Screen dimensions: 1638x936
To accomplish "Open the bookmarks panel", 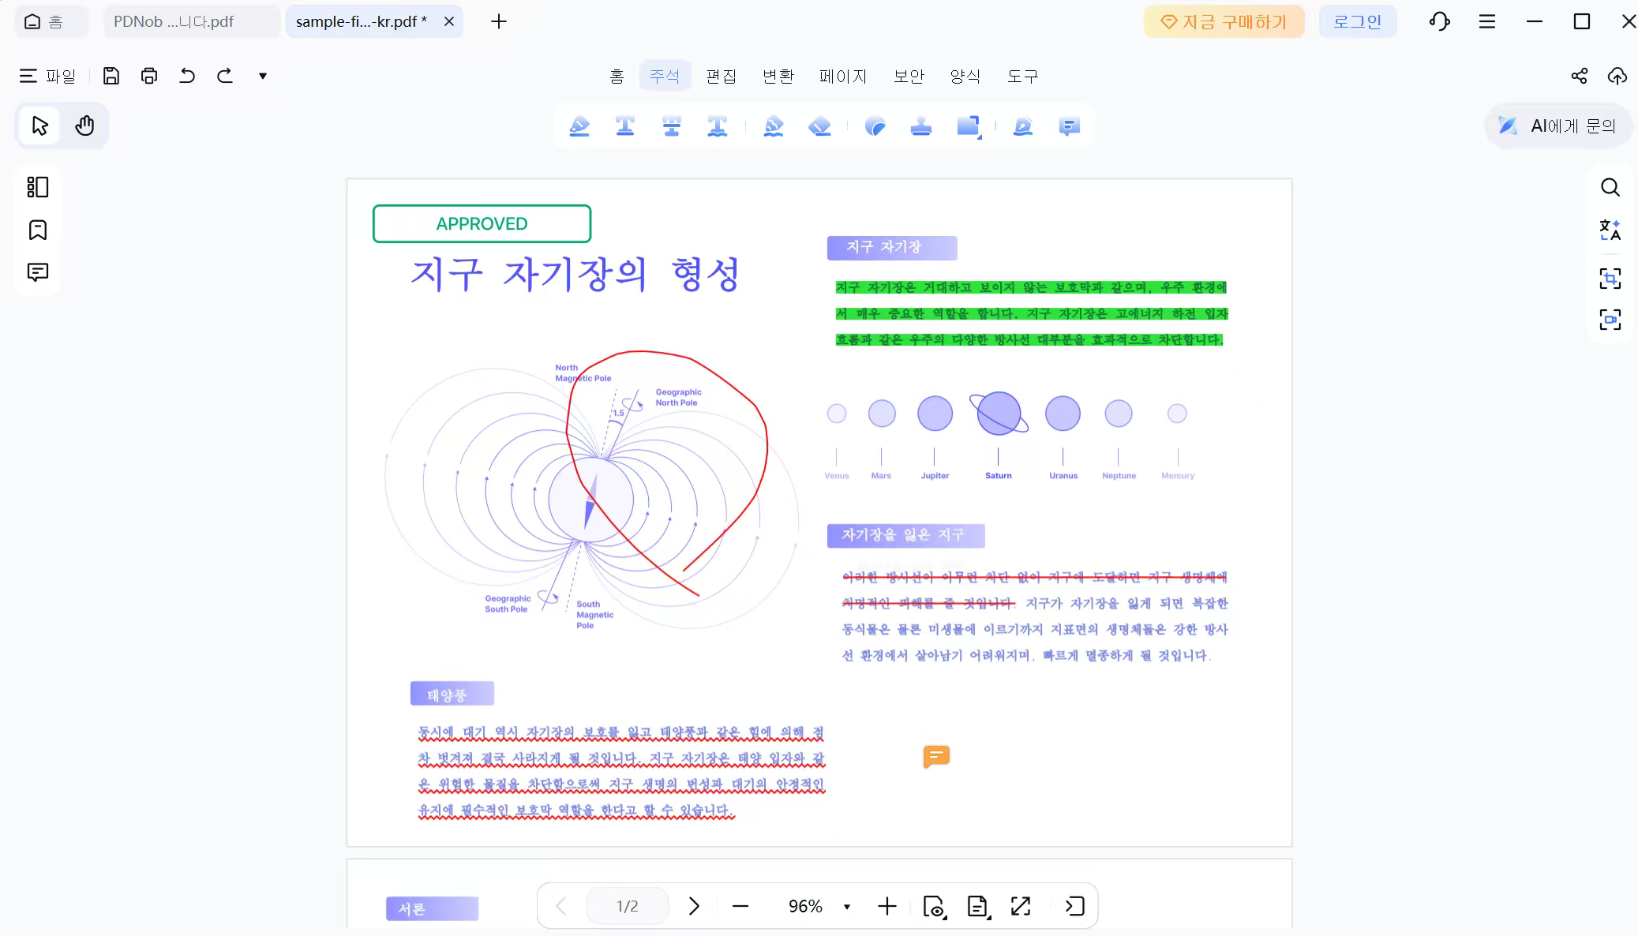I will click(x=38, y=230).
